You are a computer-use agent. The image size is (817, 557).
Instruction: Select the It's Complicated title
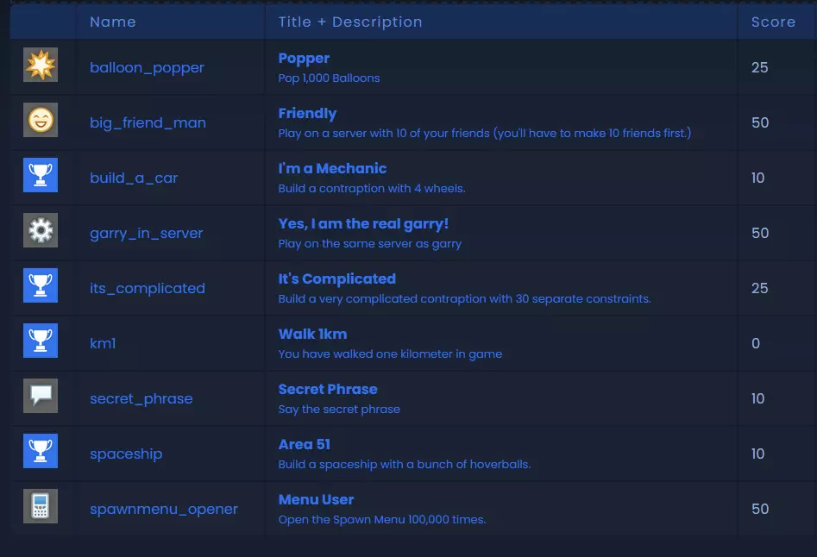tap(337, 279)
